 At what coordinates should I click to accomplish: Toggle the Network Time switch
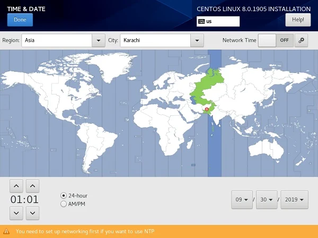[276, 40]
